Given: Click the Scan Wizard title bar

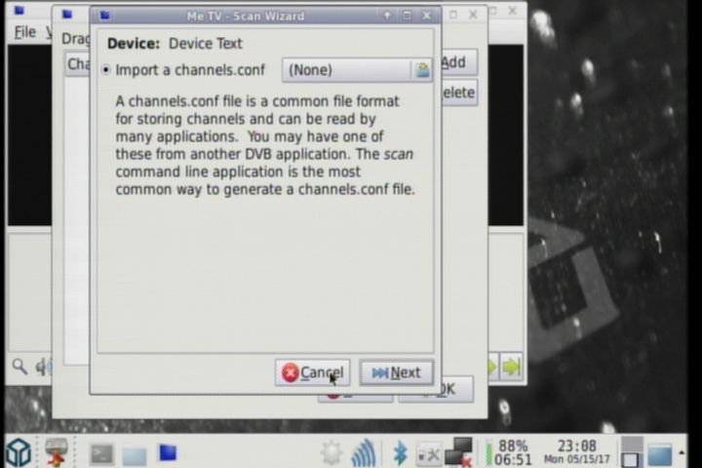Looking at the screenshot, I should pos(244,16).
